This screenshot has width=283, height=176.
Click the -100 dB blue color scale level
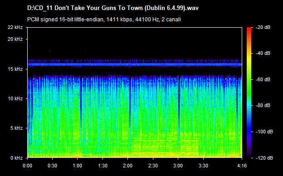click(249, 132)
